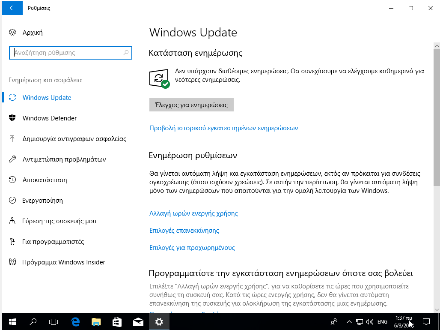Viewport: 440px width, 330px height.
Task: Click the update status icon with green checkmark
Action: click(x=159, y=79)
